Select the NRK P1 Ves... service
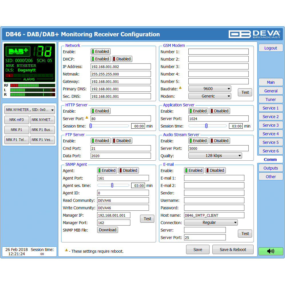The width and height of the screenshot is (285, 285). point(42,140)
